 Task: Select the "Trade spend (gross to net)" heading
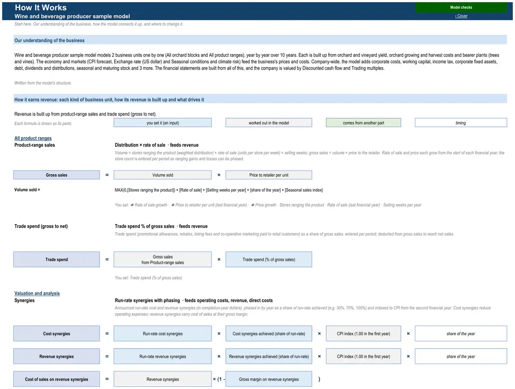pos(41,226)
